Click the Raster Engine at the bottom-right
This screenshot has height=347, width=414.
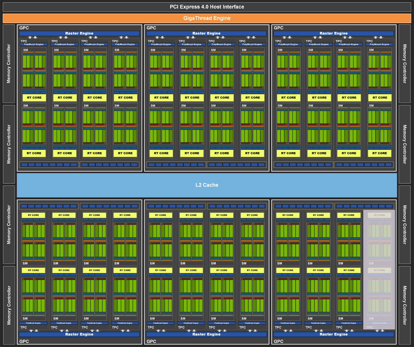(x=333, y=334)
